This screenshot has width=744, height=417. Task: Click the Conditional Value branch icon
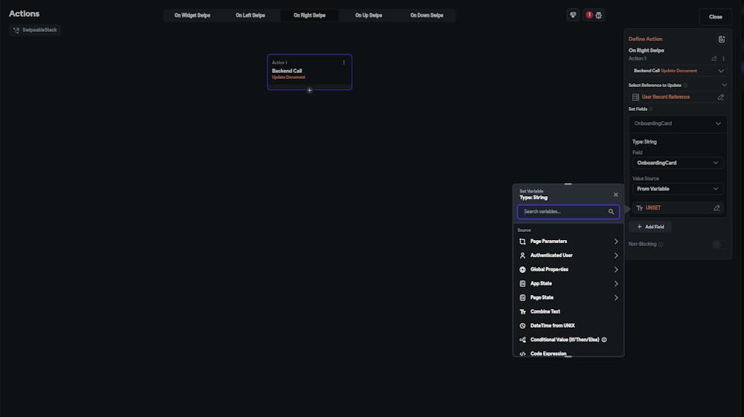tap(522, 340)
